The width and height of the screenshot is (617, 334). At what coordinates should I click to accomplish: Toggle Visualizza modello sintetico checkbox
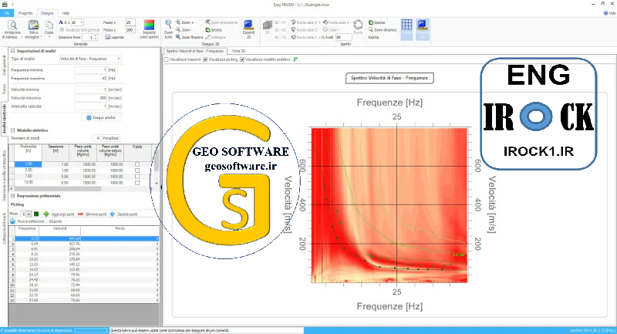click(x=242, y=60)
